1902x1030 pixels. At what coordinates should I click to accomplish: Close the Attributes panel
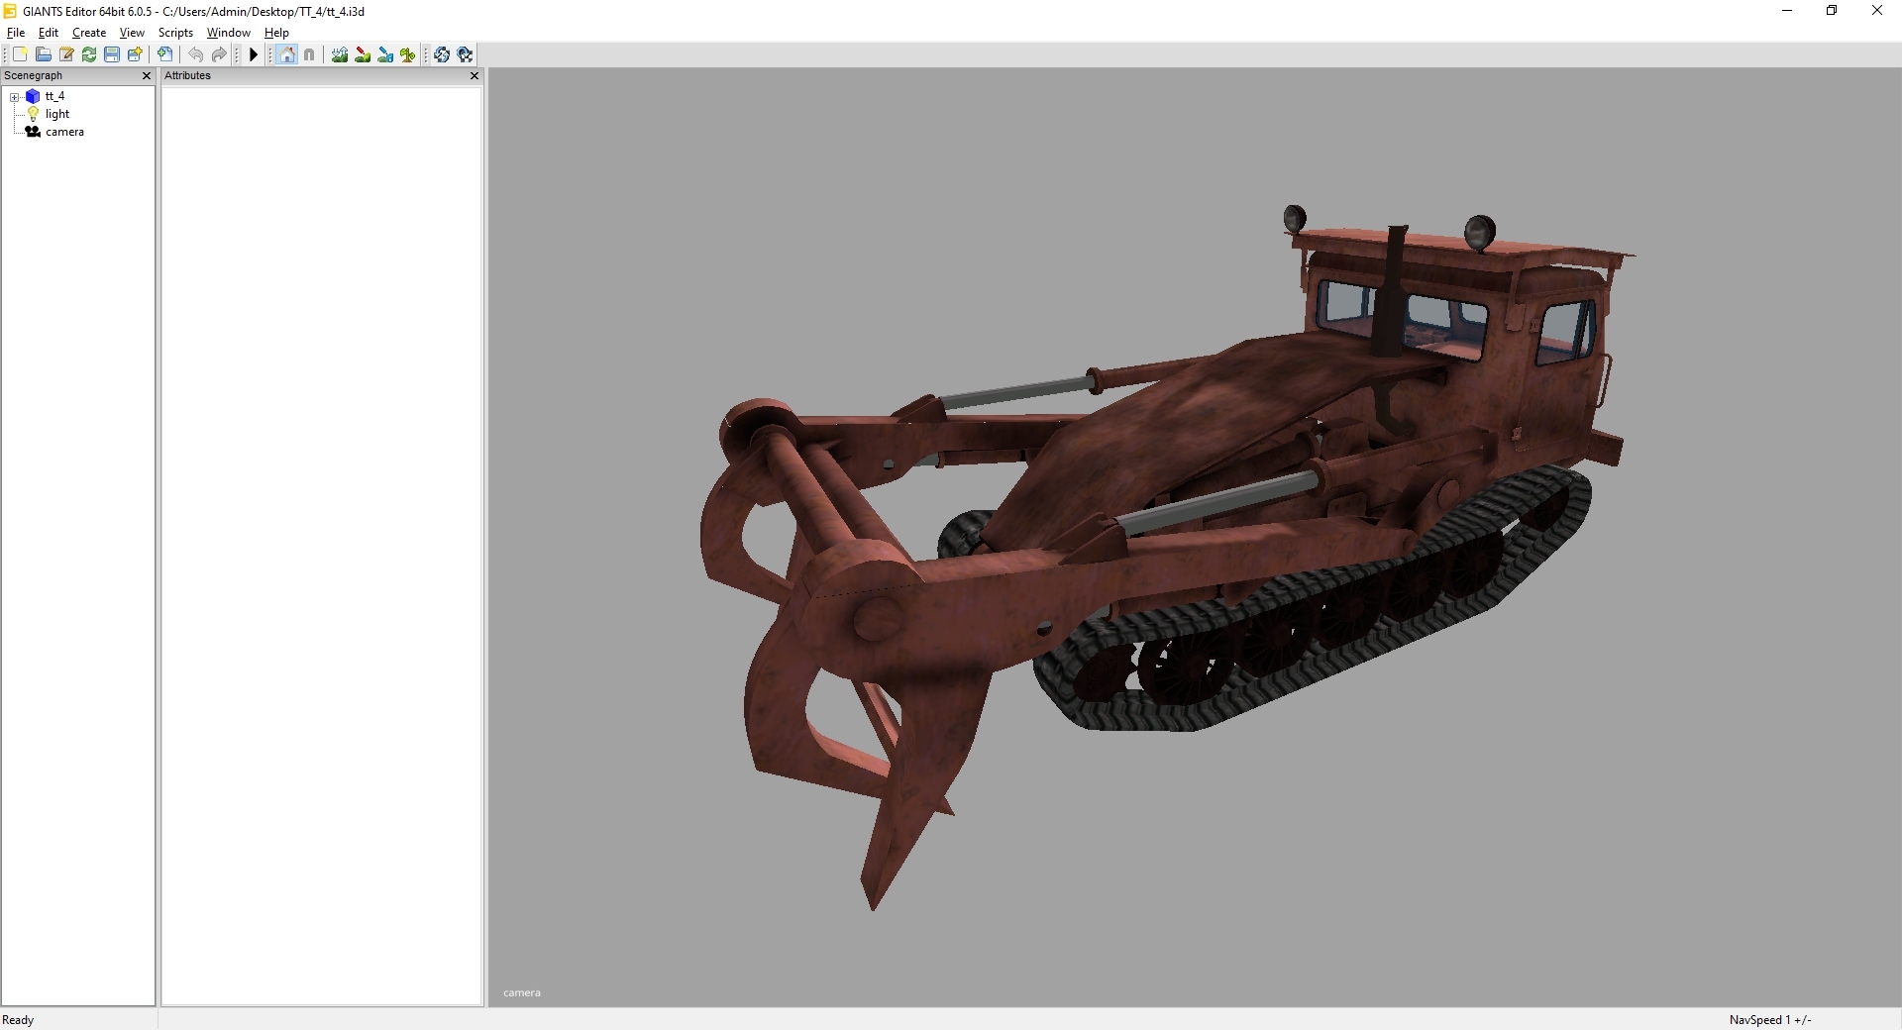click(474, 75)
